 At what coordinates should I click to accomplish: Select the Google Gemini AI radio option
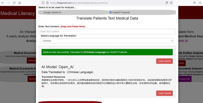[x=42, y=13]
